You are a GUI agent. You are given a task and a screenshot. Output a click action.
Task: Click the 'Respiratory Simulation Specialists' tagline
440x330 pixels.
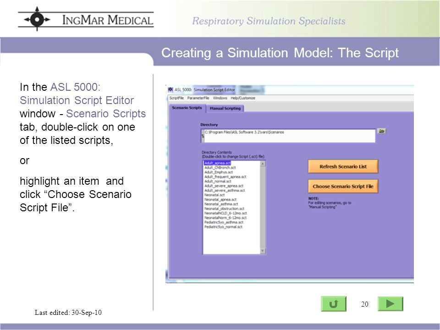coord(269,21)
